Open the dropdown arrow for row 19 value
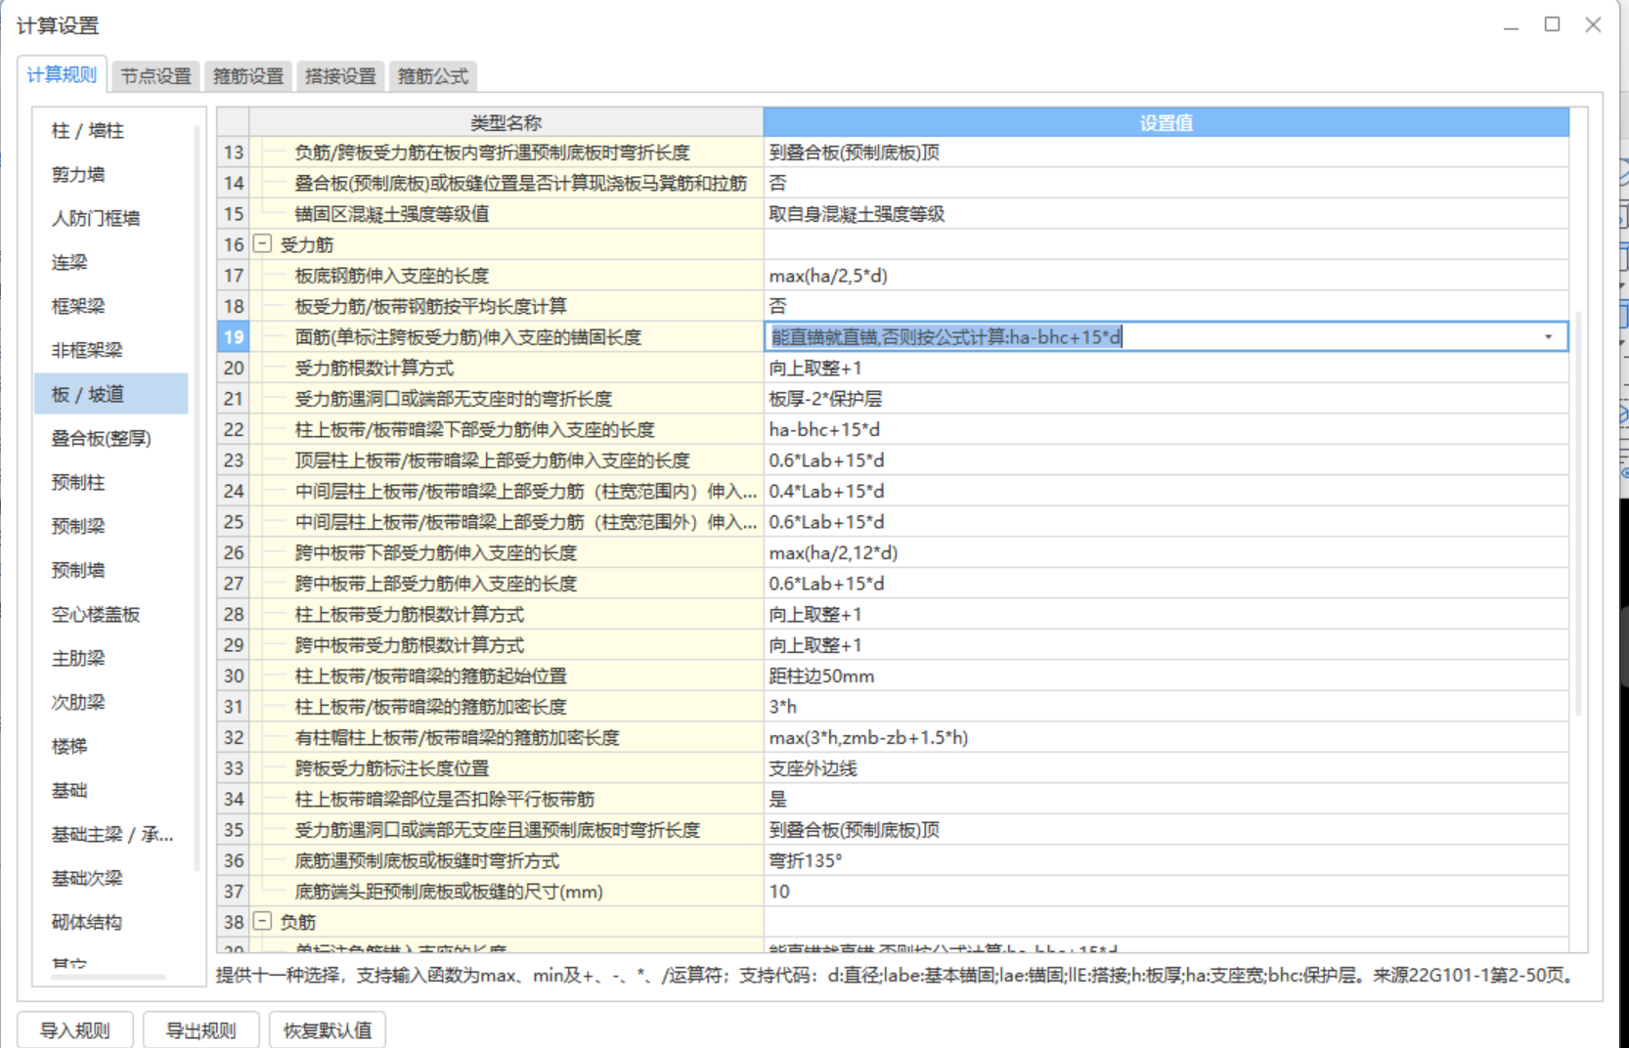This screenshot has width=1629, height=1048. point(1548,337)
